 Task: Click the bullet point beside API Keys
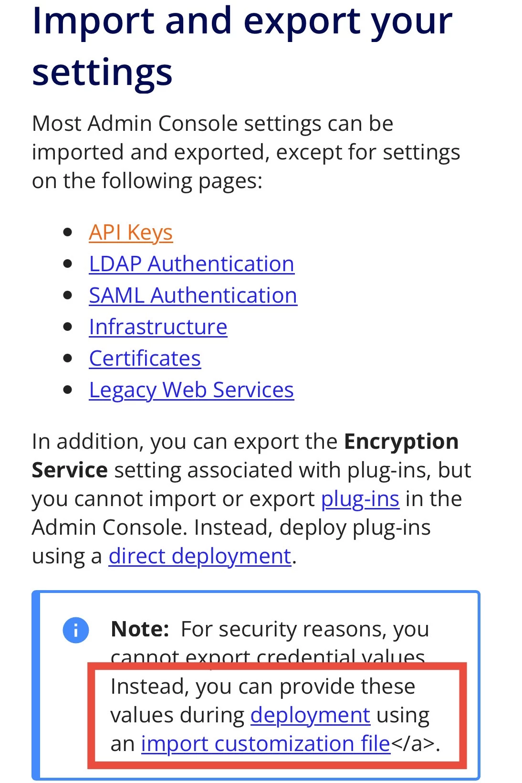(68, 233)
